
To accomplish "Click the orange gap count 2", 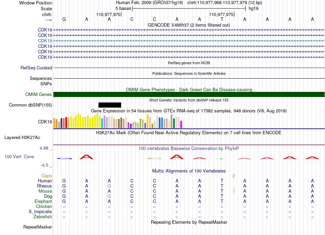I will pos(234,176).
